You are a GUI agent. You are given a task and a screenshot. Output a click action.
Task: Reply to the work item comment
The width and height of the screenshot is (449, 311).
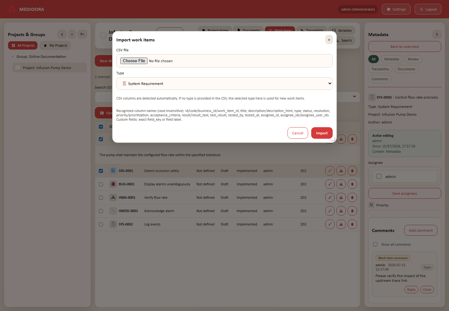[411, 290]
